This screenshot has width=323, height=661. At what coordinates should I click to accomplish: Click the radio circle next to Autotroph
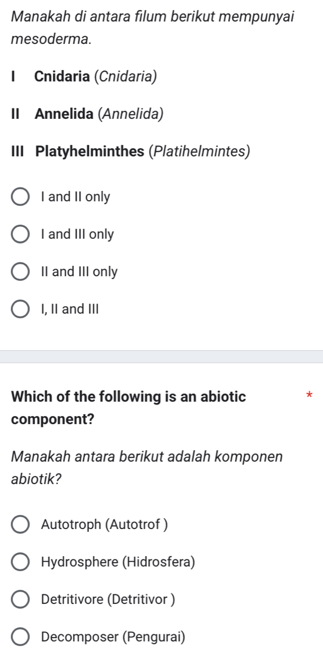21,524
